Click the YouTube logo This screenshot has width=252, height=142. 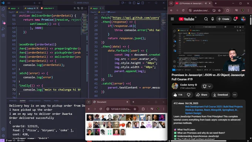(186, 19)
